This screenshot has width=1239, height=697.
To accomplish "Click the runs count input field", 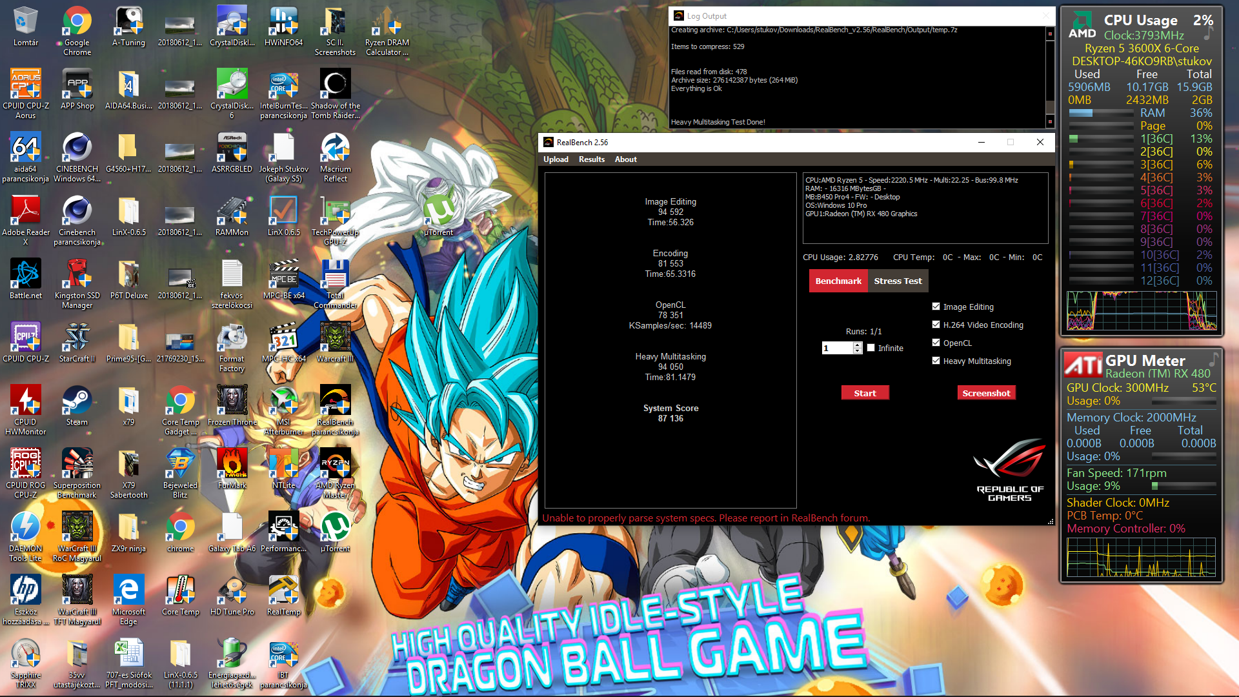I will click(837, 348).
